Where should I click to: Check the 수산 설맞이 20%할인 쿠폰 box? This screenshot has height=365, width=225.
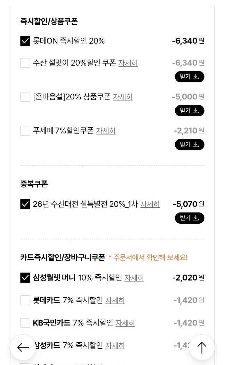(x=25, y=63)
